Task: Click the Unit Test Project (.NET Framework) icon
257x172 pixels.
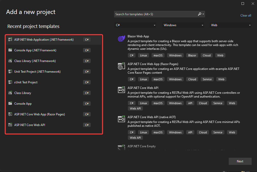Action: click(x=10, y=72)
